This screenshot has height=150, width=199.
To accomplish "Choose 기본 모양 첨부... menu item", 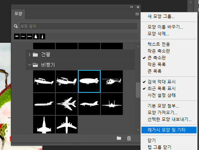I will 169,106.
